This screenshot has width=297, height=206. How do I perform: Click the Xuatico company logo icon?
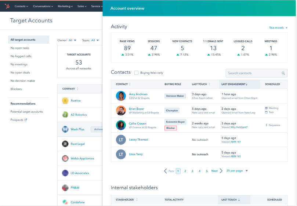click(x=65, y=100)
